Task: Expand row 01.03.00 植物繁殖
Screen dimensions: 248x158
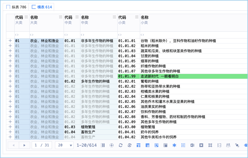Action: (10, 127)
